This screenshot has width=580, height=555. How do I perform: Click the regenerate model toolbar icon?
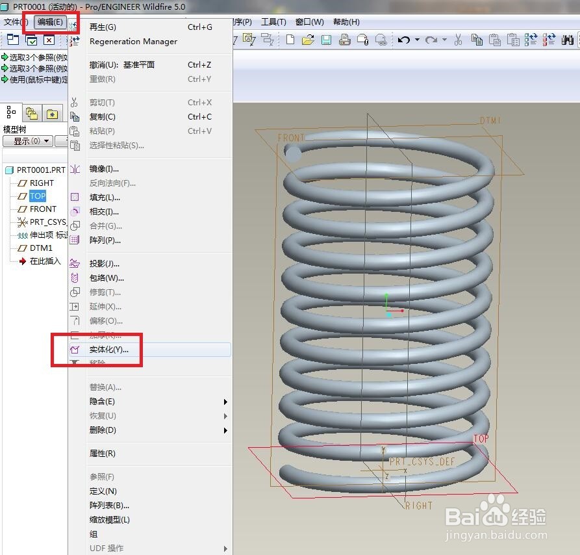click(x=531, y=39)
